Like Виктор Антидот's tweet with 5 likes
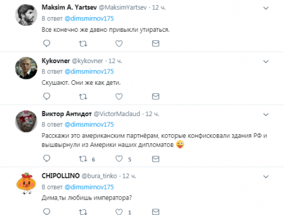 [119, 159]
